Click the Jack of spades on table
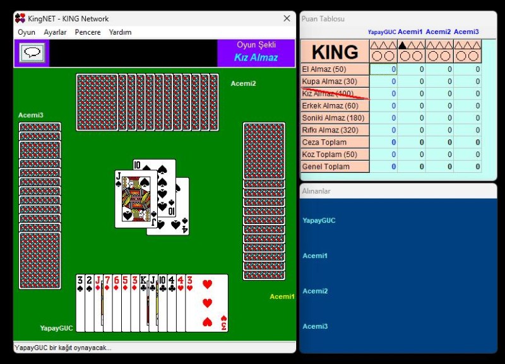 tap(134, 199)
